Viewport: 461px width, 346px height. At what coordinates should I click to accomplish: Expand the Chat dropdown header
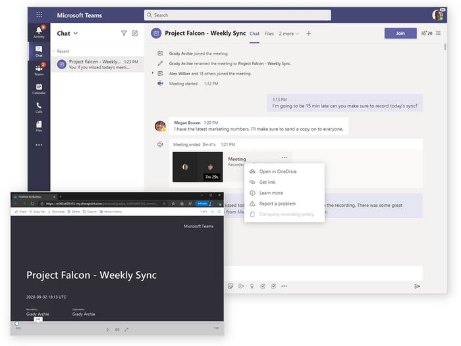point(67,33)
